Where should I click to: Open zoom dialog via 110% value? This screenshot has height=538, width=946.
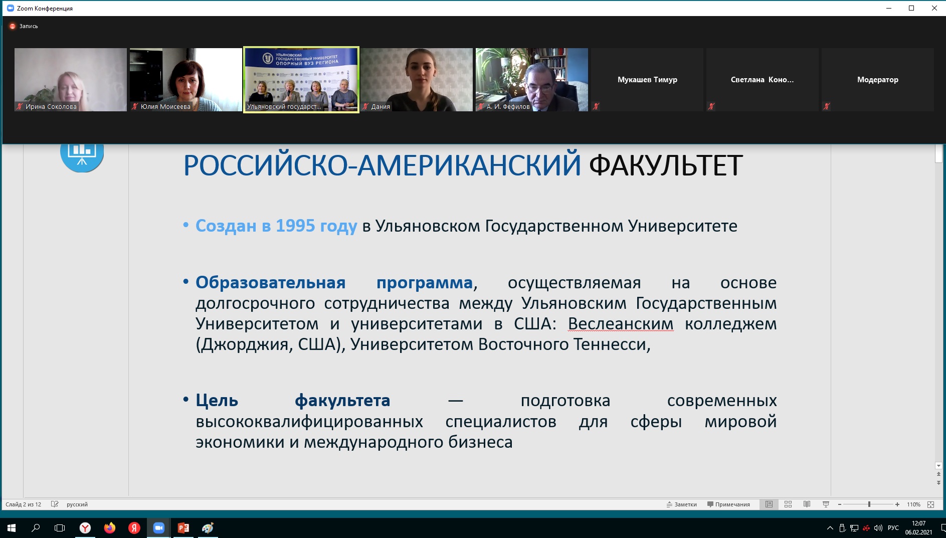[x=913, y=504]
